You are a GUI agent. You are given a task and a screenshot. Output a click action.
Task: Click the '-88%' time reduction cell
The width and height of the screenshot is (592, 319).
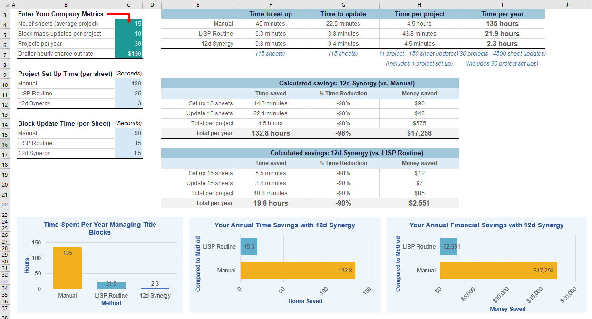click(343, 173)
